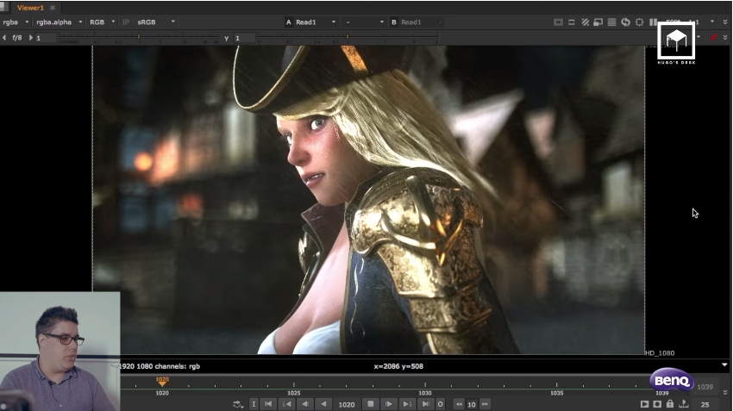The width and height of the screenshot is (733, 411).
Task: Click the frame increment field 10
Action: (472, 404)
